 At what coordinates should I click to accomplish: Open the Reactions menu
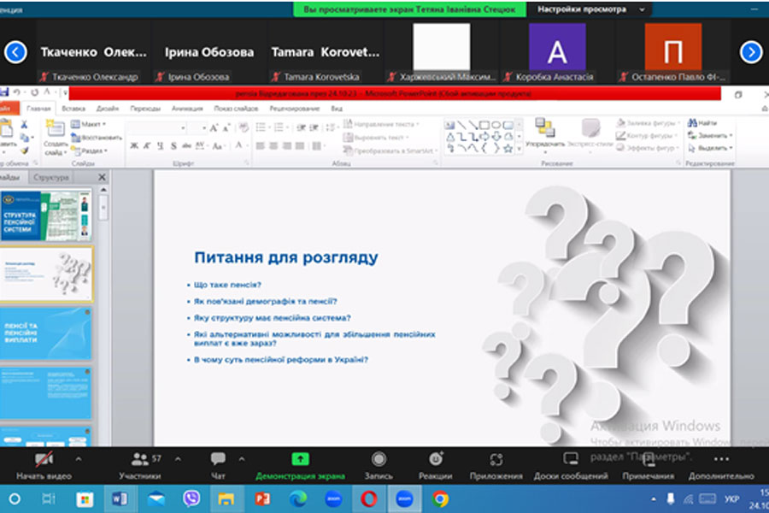click(436, 459)
